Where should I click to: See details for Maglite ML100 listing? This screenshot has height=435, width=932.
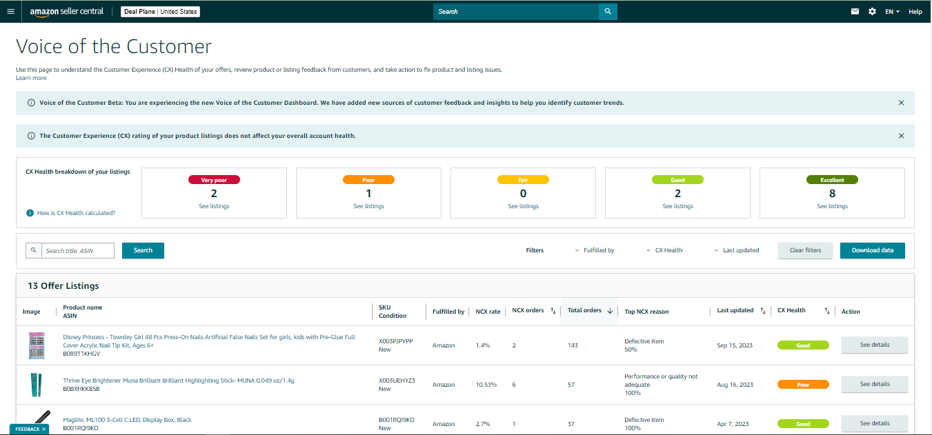874,423
